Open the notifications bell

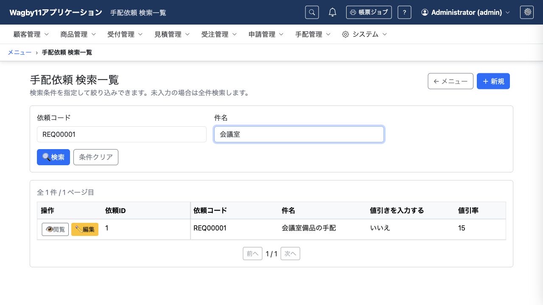(x=333, y=12)
